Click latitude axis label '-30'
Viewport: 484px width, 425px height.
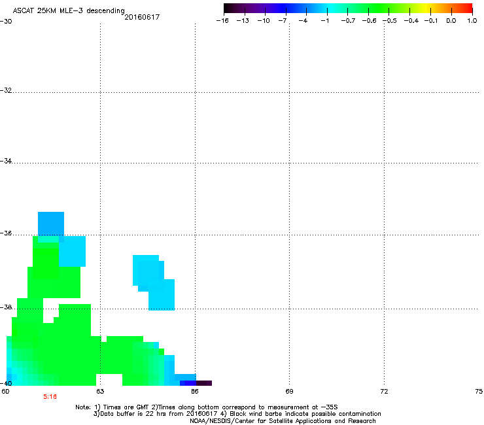coord(6,22)
